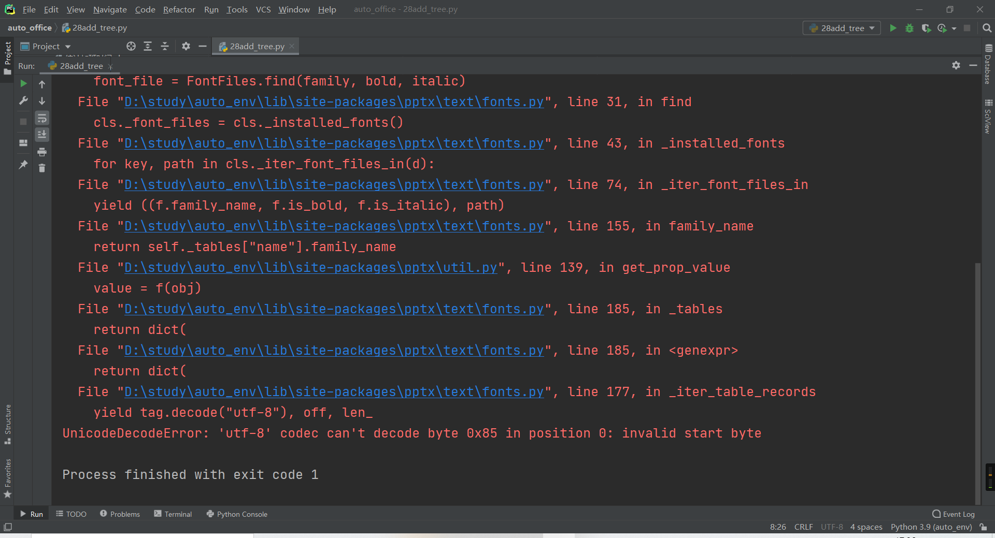Open CRLF line separator selector
This screenshot has width=995, height=538.
point(803,527)
